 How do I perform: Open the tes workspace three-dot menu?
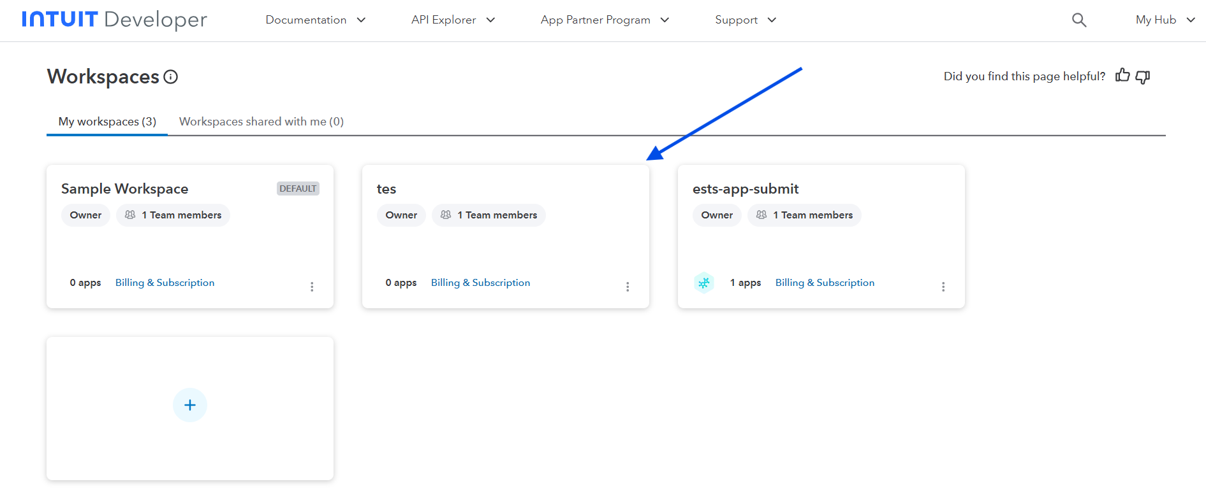point(628,287)
